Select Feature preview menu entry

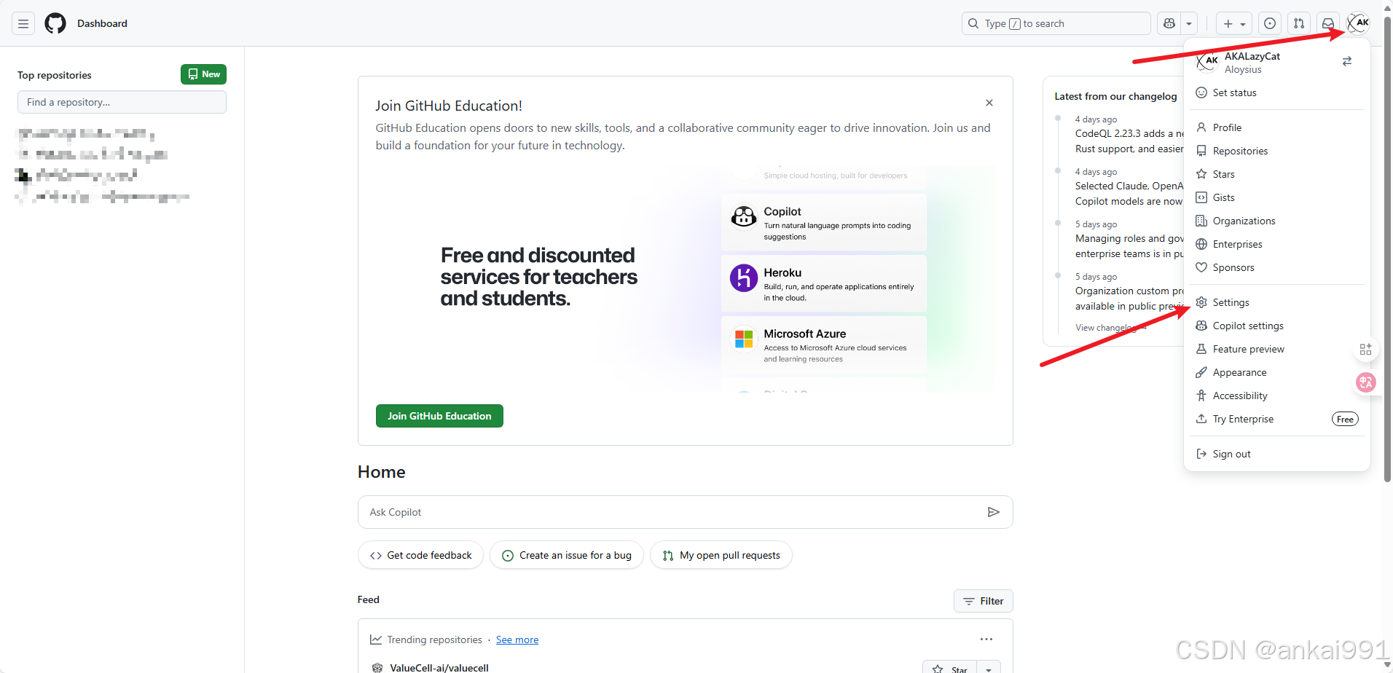[1277, 349]
